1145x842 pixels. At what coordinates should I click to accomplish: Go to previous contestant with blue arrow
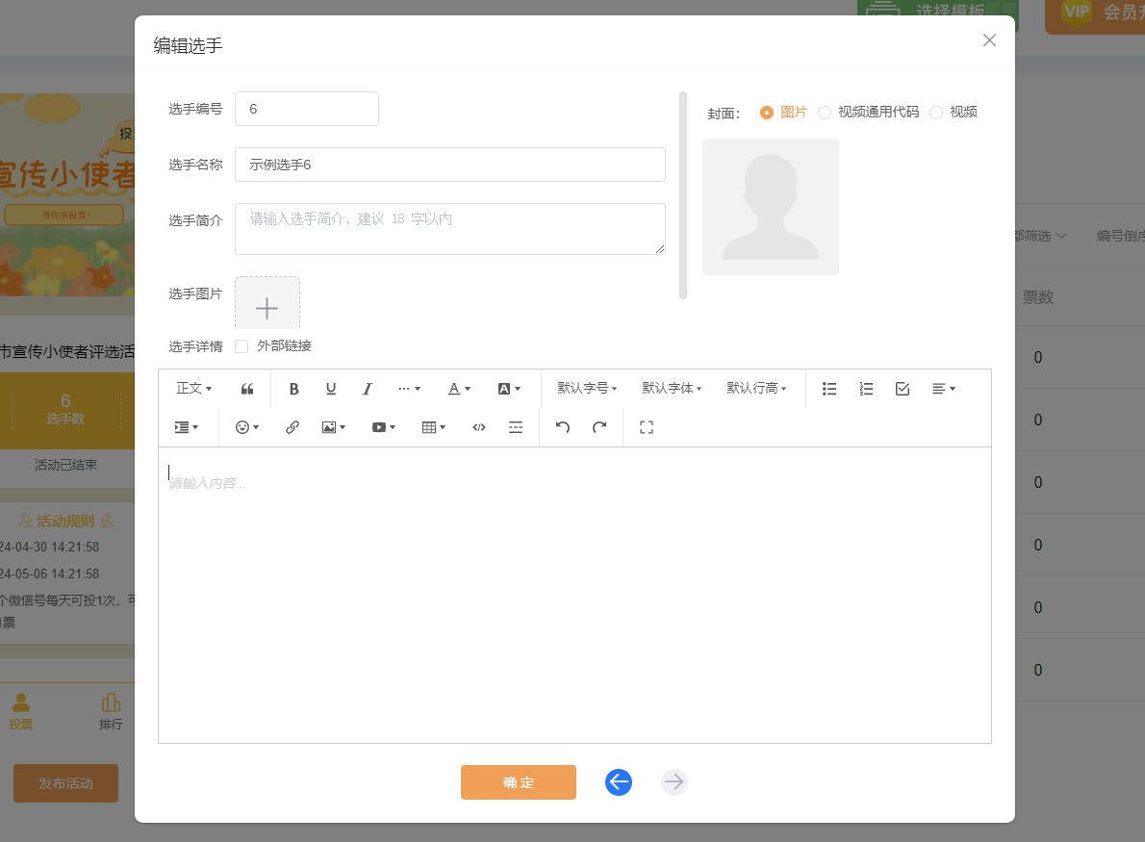tap(619, 782)
